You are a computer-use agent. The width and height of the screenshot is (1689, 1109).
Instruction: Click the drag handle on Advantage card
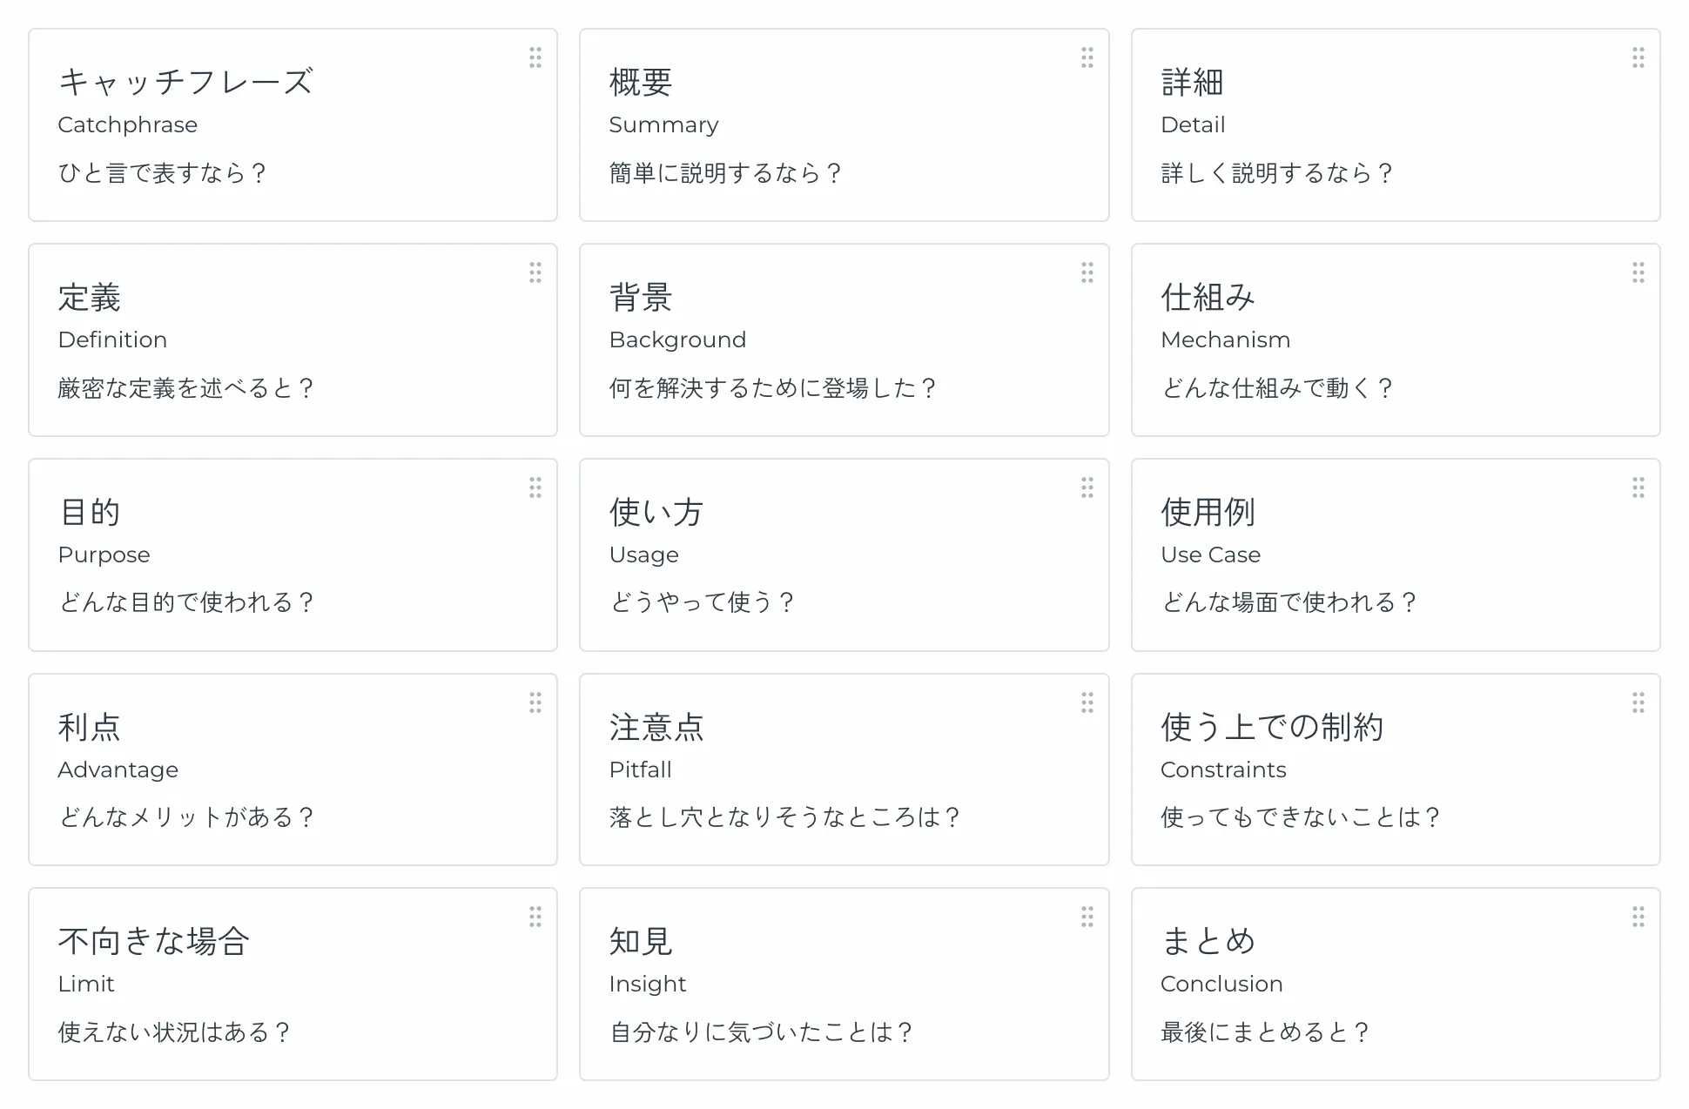(535, 702)
